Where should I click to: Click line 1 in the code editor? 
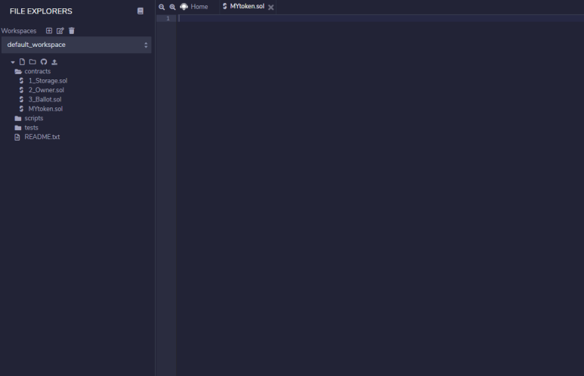(380, 19)
